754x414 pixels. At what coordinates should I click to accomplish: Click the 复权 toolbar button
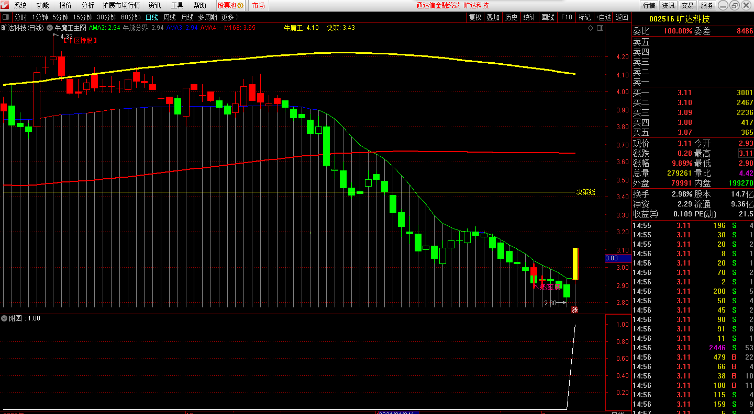475,17
